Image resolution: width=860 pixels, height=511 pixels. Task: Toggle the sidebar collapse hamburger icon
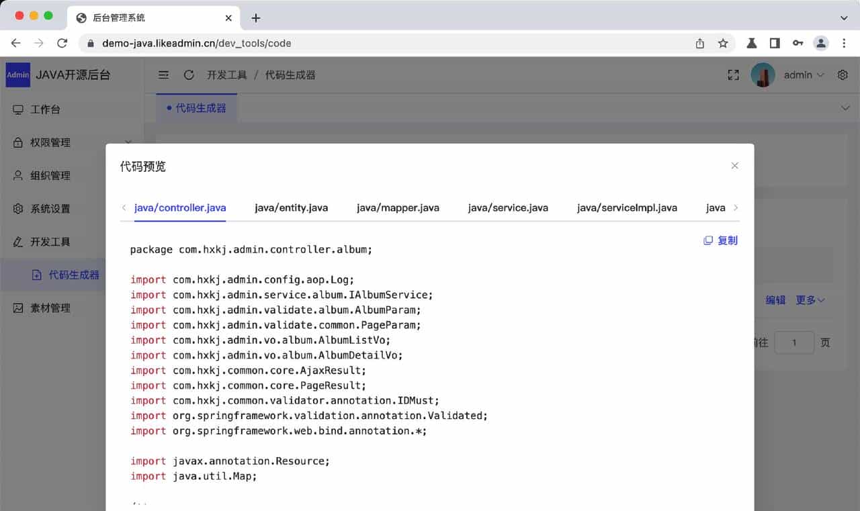(x=163, y=75)
